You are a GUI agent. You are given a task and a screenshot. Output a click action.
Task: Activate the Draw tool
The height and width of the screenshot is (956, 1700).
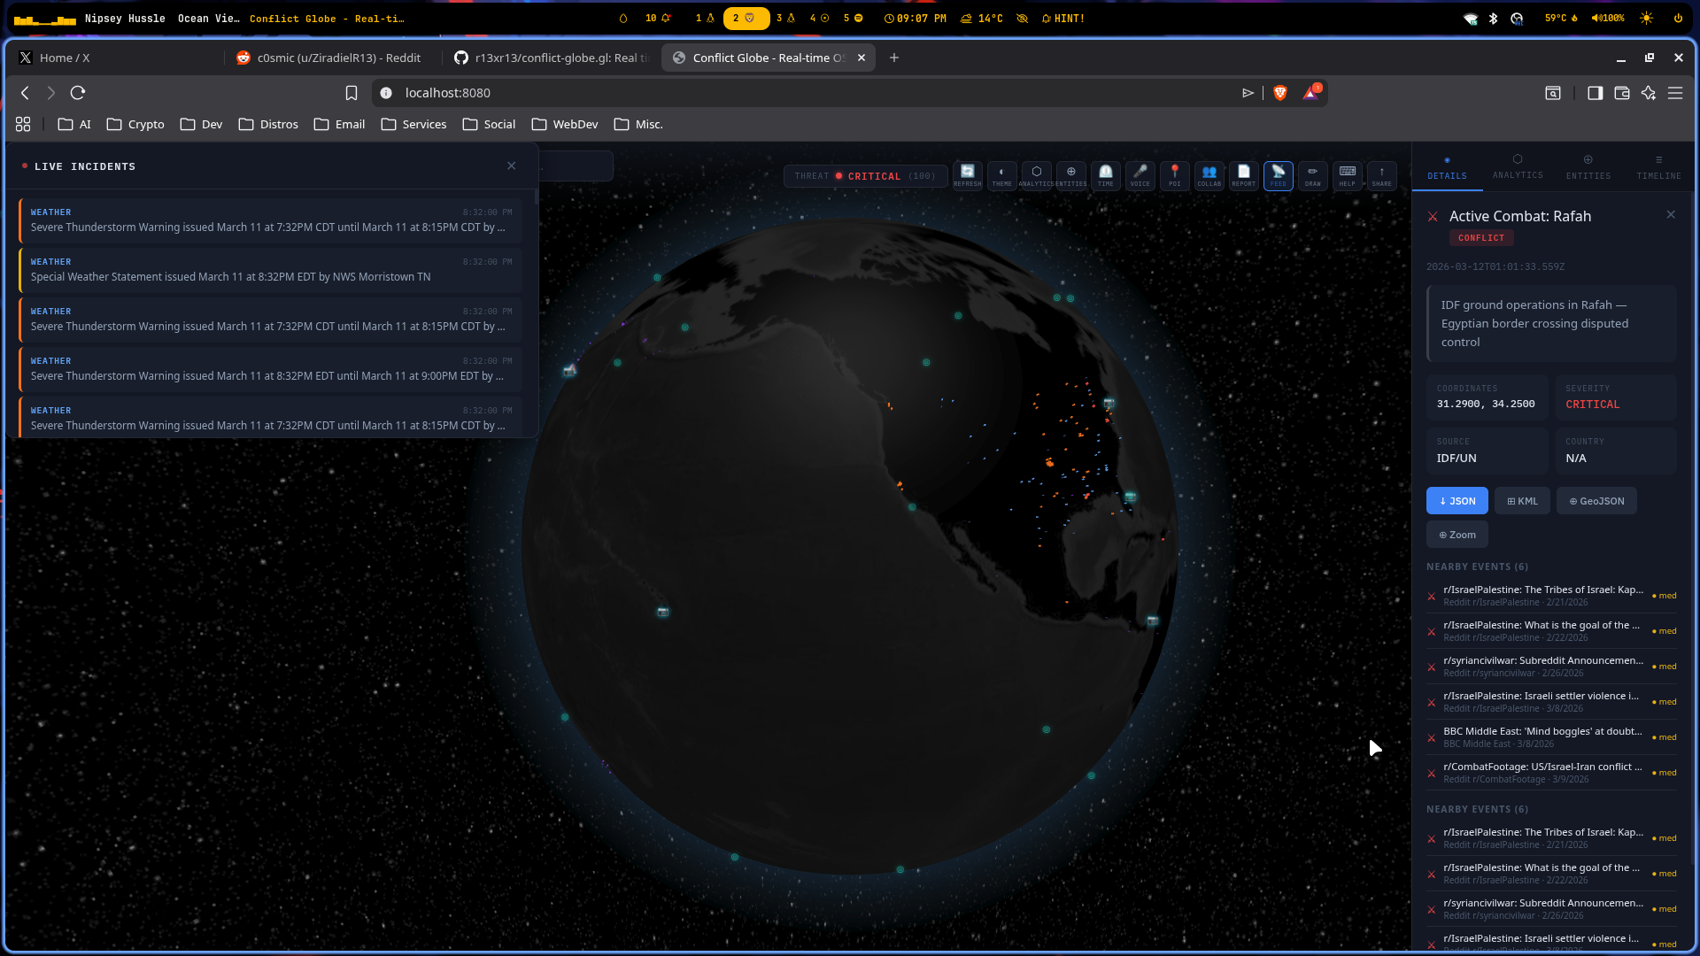pos(1312,174)
